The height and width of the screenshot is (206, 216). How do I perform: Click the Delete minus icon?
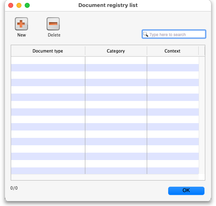click(x=53, y=24)
